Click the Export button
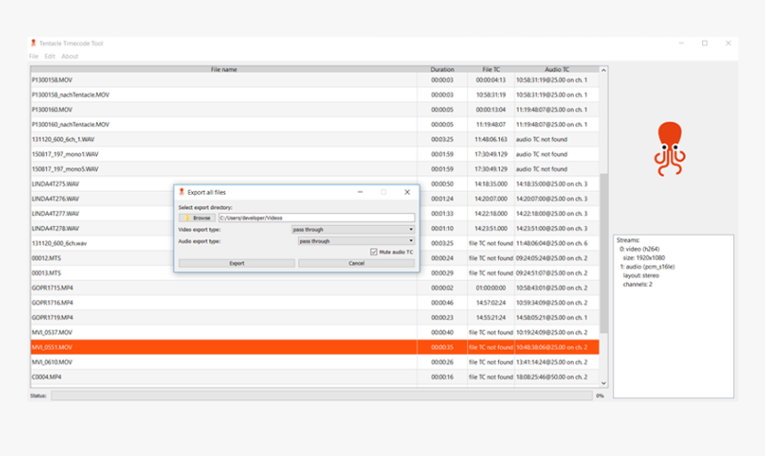The width and height of the screenshot is (765, 456). coord(237,263)
